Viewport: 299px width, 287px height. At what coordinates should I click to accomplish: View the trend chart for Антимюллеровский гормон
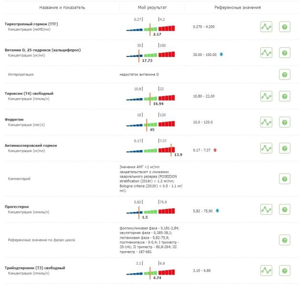coord(266,149)
